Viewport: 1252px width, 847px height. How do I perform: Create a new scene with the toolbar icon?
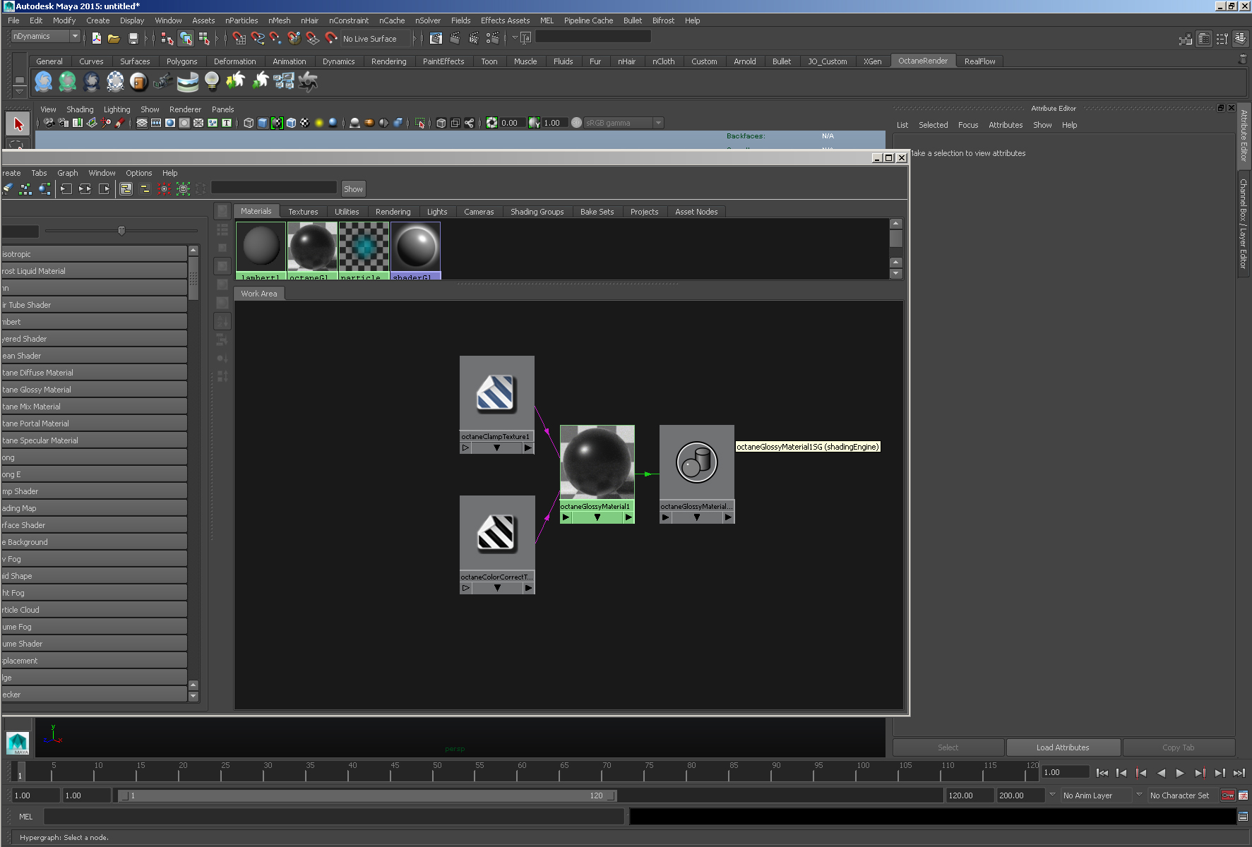click(96, 38)
